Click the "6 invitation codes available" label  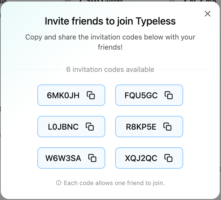(x=110, y=69)
